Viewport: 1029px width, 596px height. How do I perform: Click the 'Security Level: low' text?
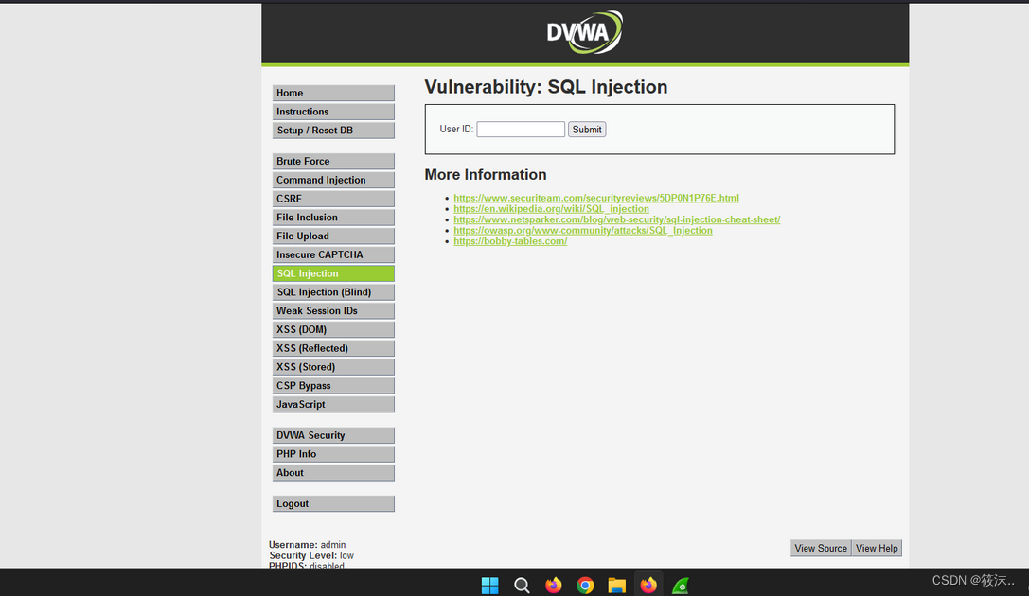point(311,555)
